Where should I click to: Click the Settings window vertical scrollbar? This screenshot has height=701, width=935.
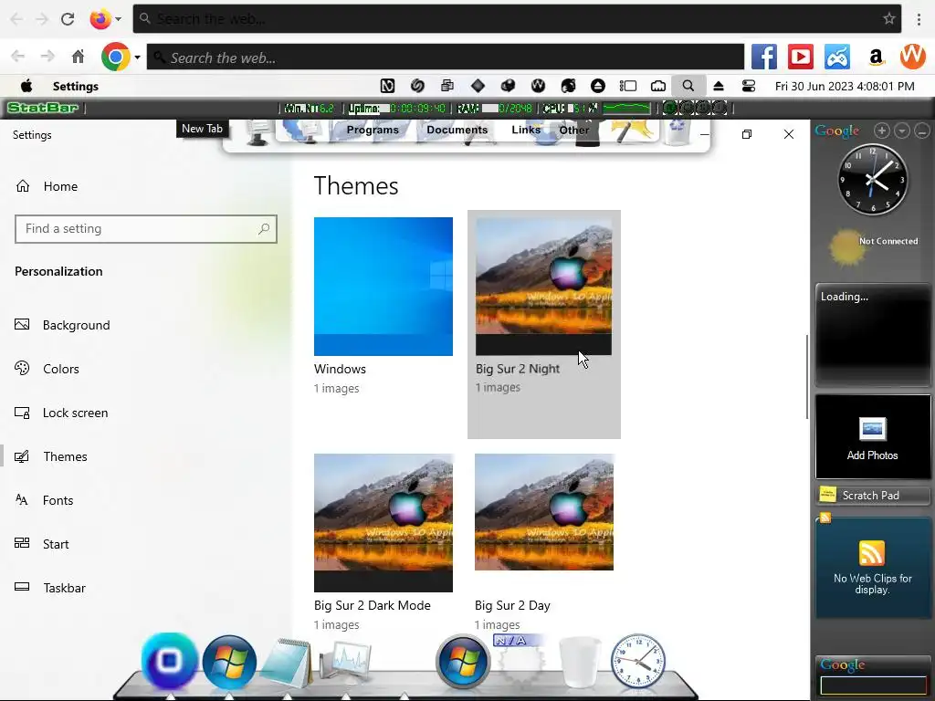[806, 377]
